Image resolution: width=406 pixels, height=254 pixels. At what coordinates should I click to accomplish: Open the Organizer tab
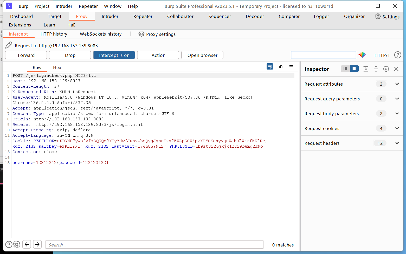coord(354,16)
